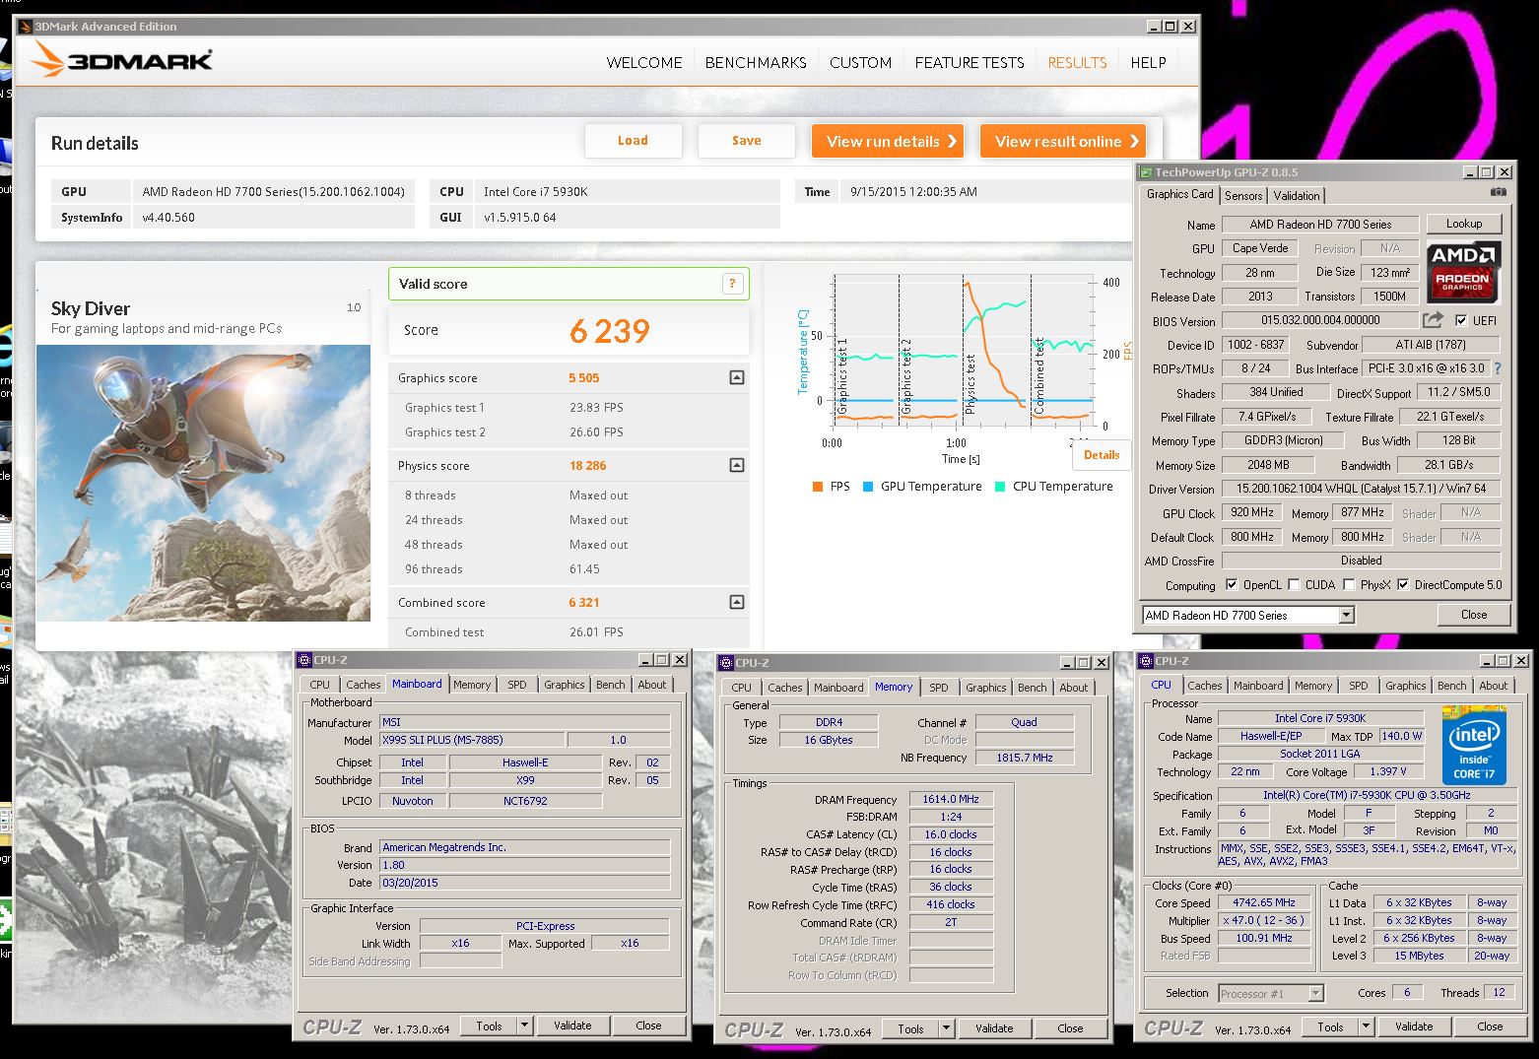
Task: Click the Physics score value 18 286
Action: [x=587, y=466]
